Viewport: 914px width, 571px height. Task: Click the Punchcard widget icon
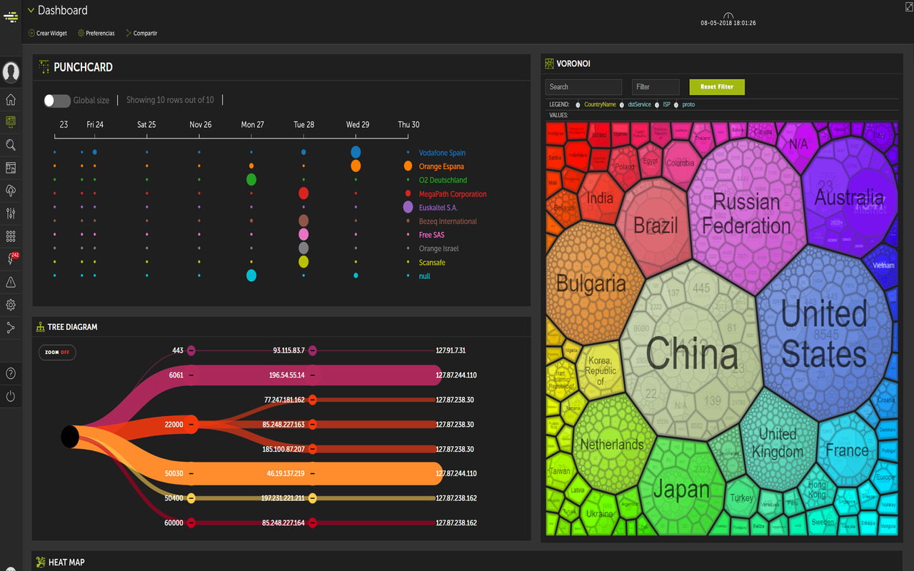tap(44, 67)
